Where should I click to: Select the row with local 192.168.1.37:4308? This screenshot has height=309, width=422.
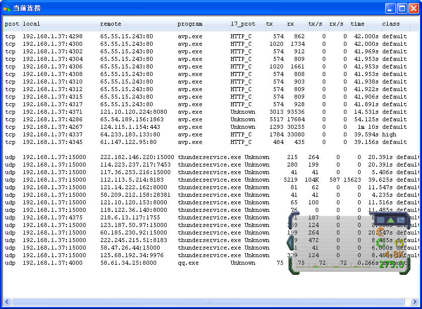click(x=206, y=74)
